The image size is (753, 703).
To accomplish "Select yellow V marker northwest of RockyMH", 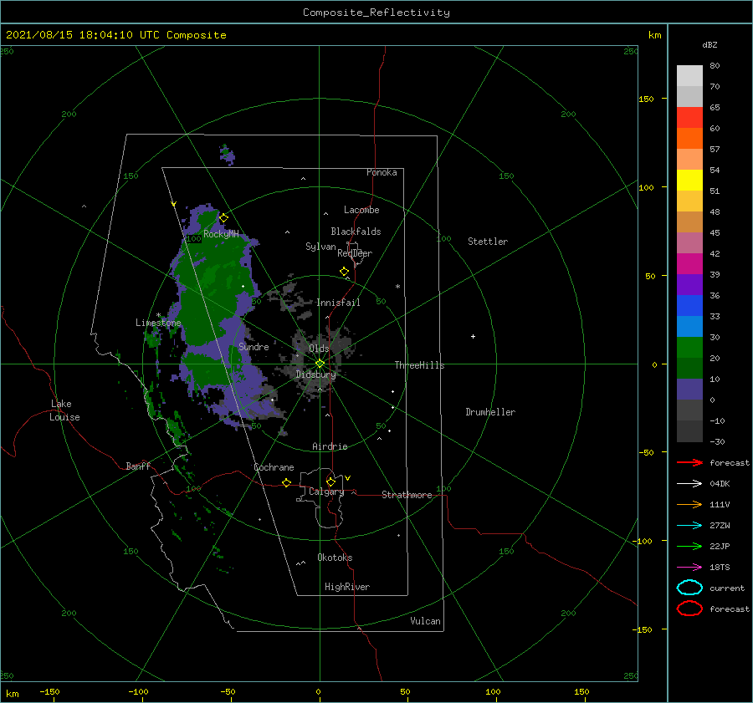I will coord(174,204).
